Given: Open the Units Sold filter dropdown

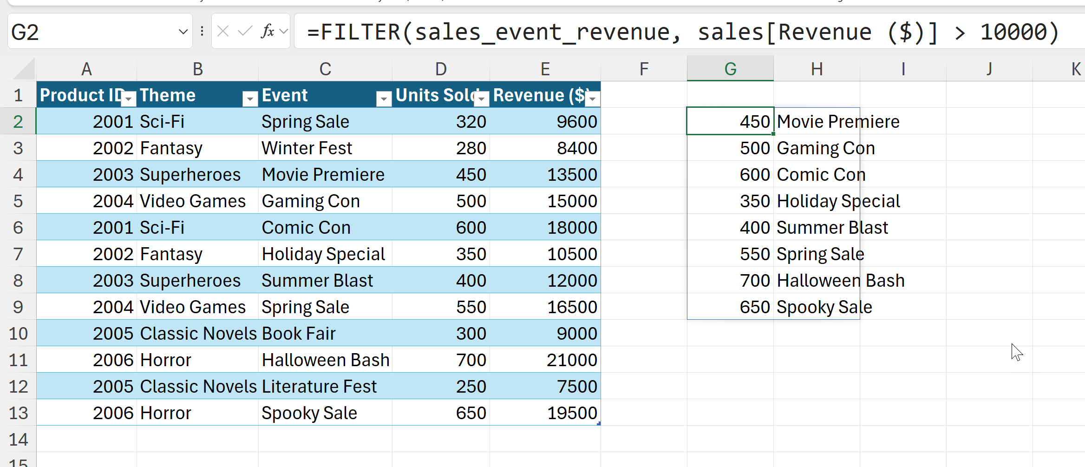Looking at the screenshot, I should coord(482,98).
